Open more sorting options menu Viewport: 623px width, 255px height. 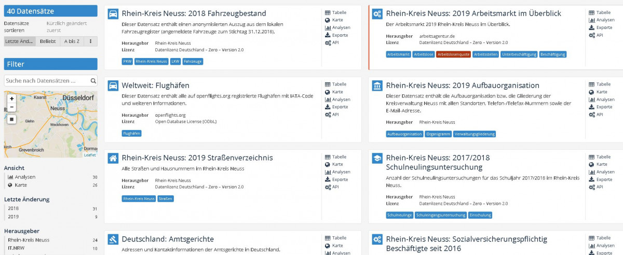click(91, 41)
